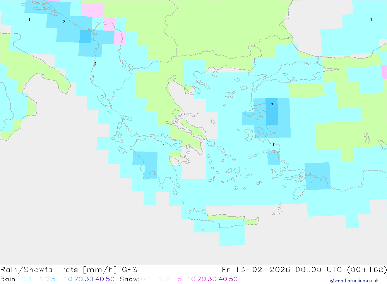Image resolution: width=387 pixels, height=284 pixels.
Task: Select the 'Snow:' legend label
Action: 130,279
